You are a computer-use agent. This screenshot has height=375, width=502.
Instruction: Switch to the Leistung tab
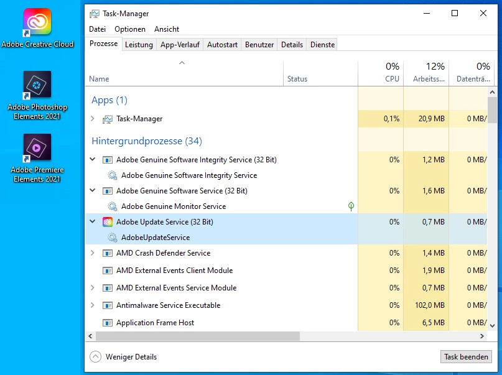[x=139, y=45]
